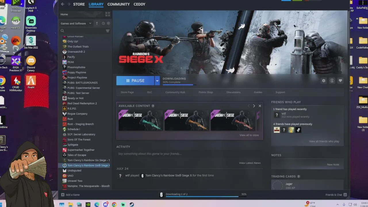Click View all in store link

(249, 135)
